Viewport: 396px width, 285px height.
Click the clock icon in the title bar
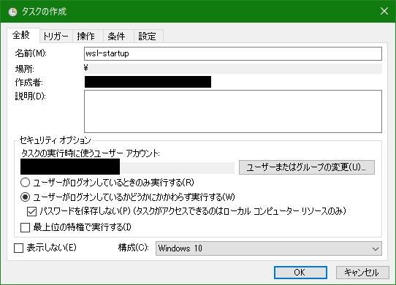12,12
